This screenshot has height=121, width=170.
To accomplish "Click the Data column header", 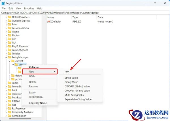I will (x=126, y=17).
